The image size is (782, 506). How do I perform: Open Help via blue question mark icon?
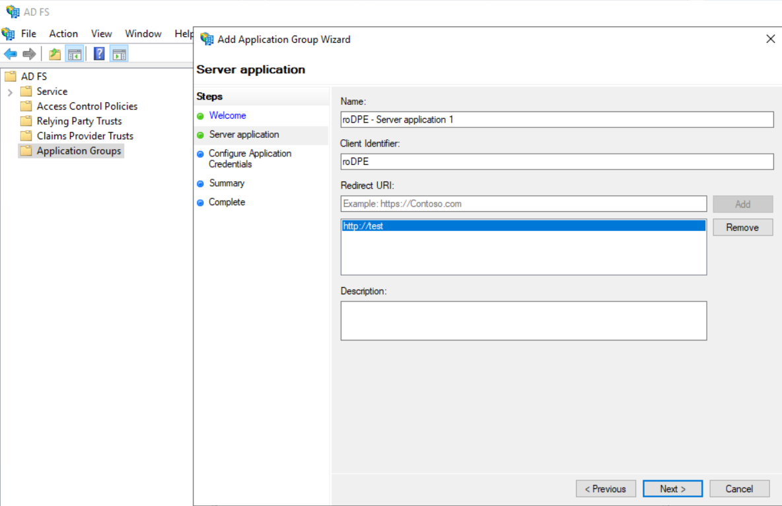[x=99, y=54]
